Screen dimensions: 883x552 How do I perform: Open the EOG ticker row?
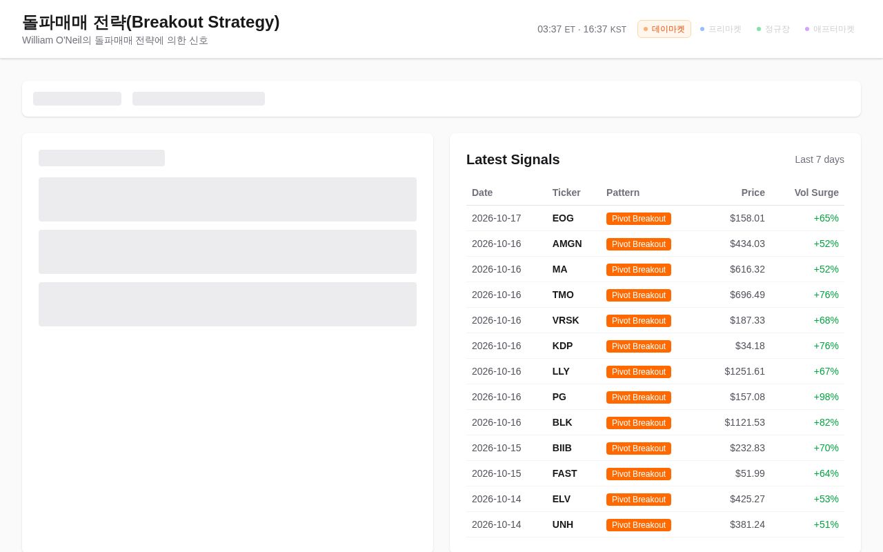(655, 218)
